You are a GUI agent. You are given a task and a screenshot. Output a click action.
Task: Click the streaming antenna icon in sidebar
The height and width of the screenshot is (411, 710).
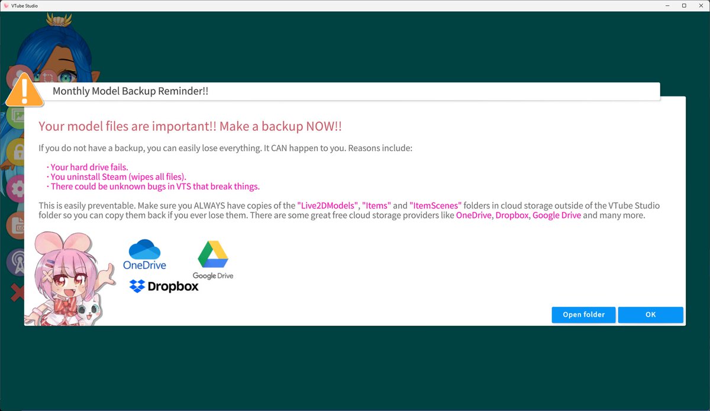(x=16, y=262)
